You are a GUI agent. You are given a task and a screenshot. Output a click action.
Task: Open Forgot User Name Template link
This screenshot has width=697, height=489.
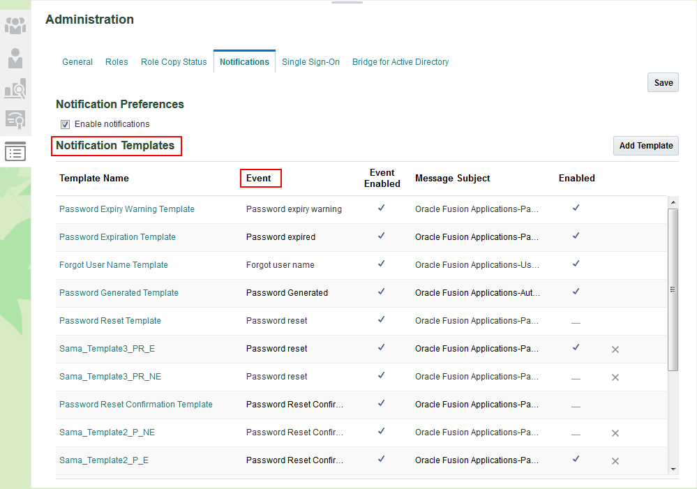(114, 265)
